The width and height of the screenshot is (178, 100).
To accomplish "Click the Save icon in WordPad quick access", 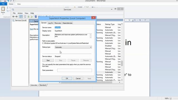I will [x=5, y=1].
